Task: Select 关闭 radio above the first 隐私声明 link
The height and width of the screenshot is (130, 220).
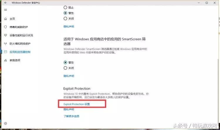Action: point(65,18)
